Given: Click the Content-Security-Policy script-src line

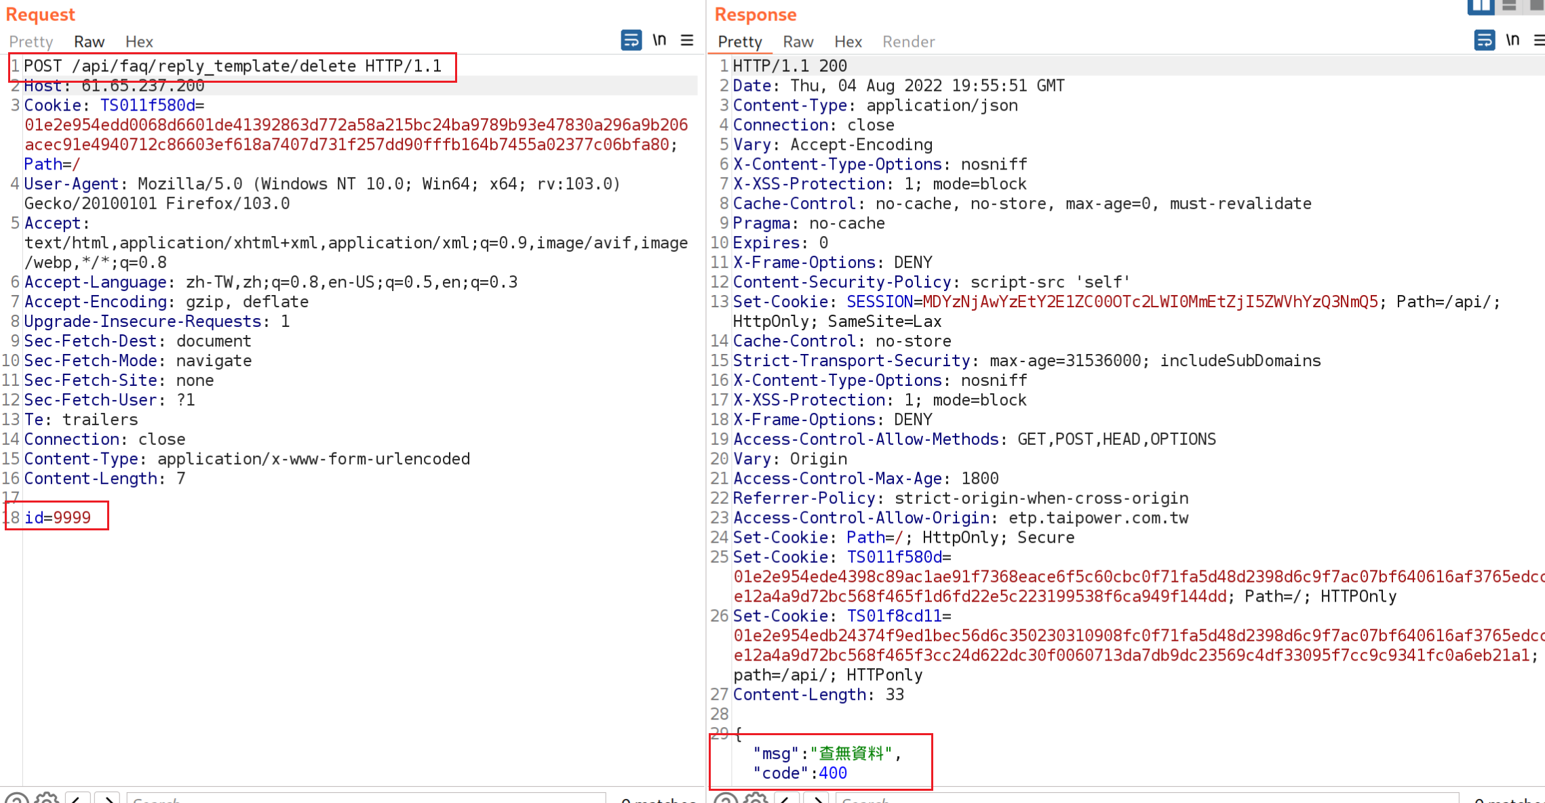Looking at the screenshot, I should point(932,282).
